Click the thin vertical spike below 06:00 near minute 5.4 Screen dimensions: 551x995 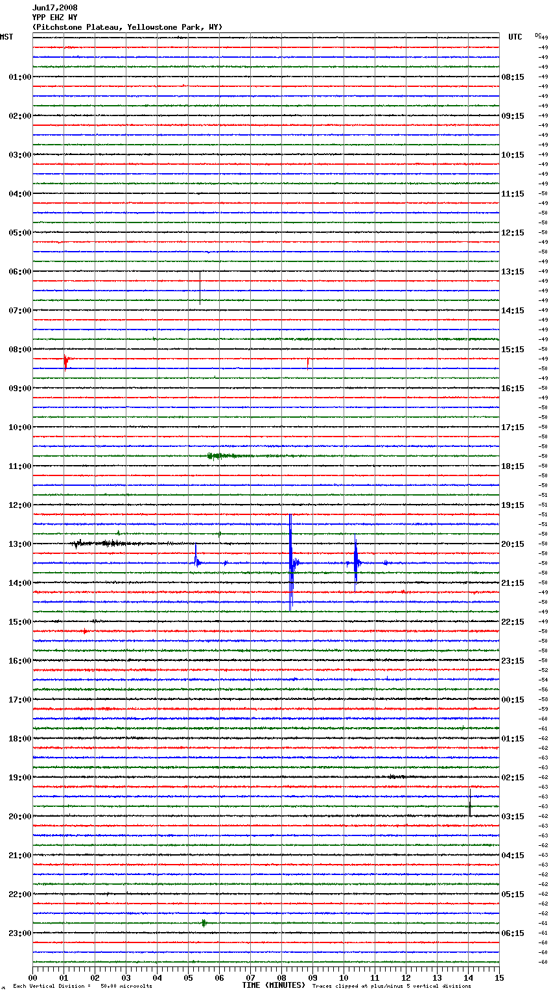point(200,287)
